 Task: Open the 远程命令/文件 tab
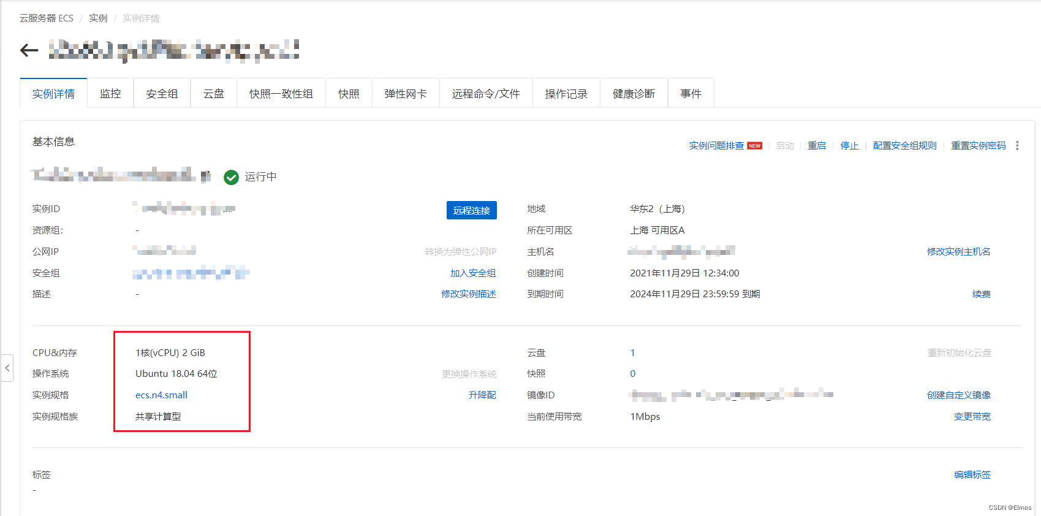pyautogui.click(x=486, y=94)
